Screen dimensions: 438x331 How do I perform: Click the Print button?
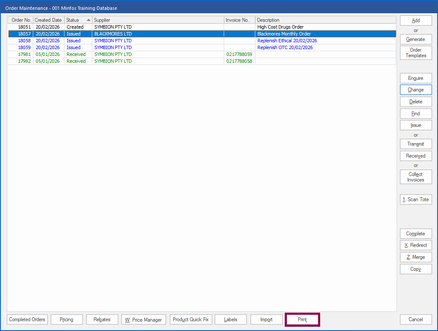302,319
